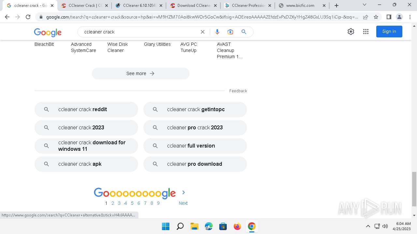Open the Glary Utilities result
Viewport: 417px width, 234px height.
point(157,44)
